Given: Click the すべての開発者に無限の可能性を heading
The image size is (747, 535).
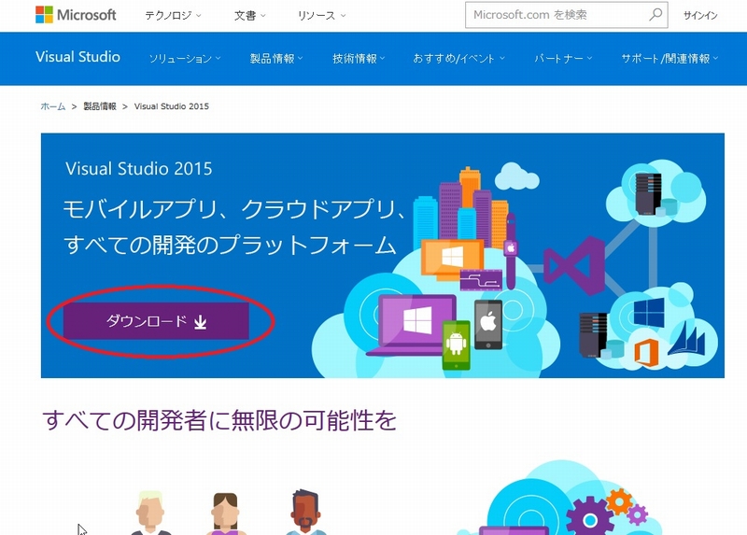Looking at the screenshot, I should pos(219,420).
